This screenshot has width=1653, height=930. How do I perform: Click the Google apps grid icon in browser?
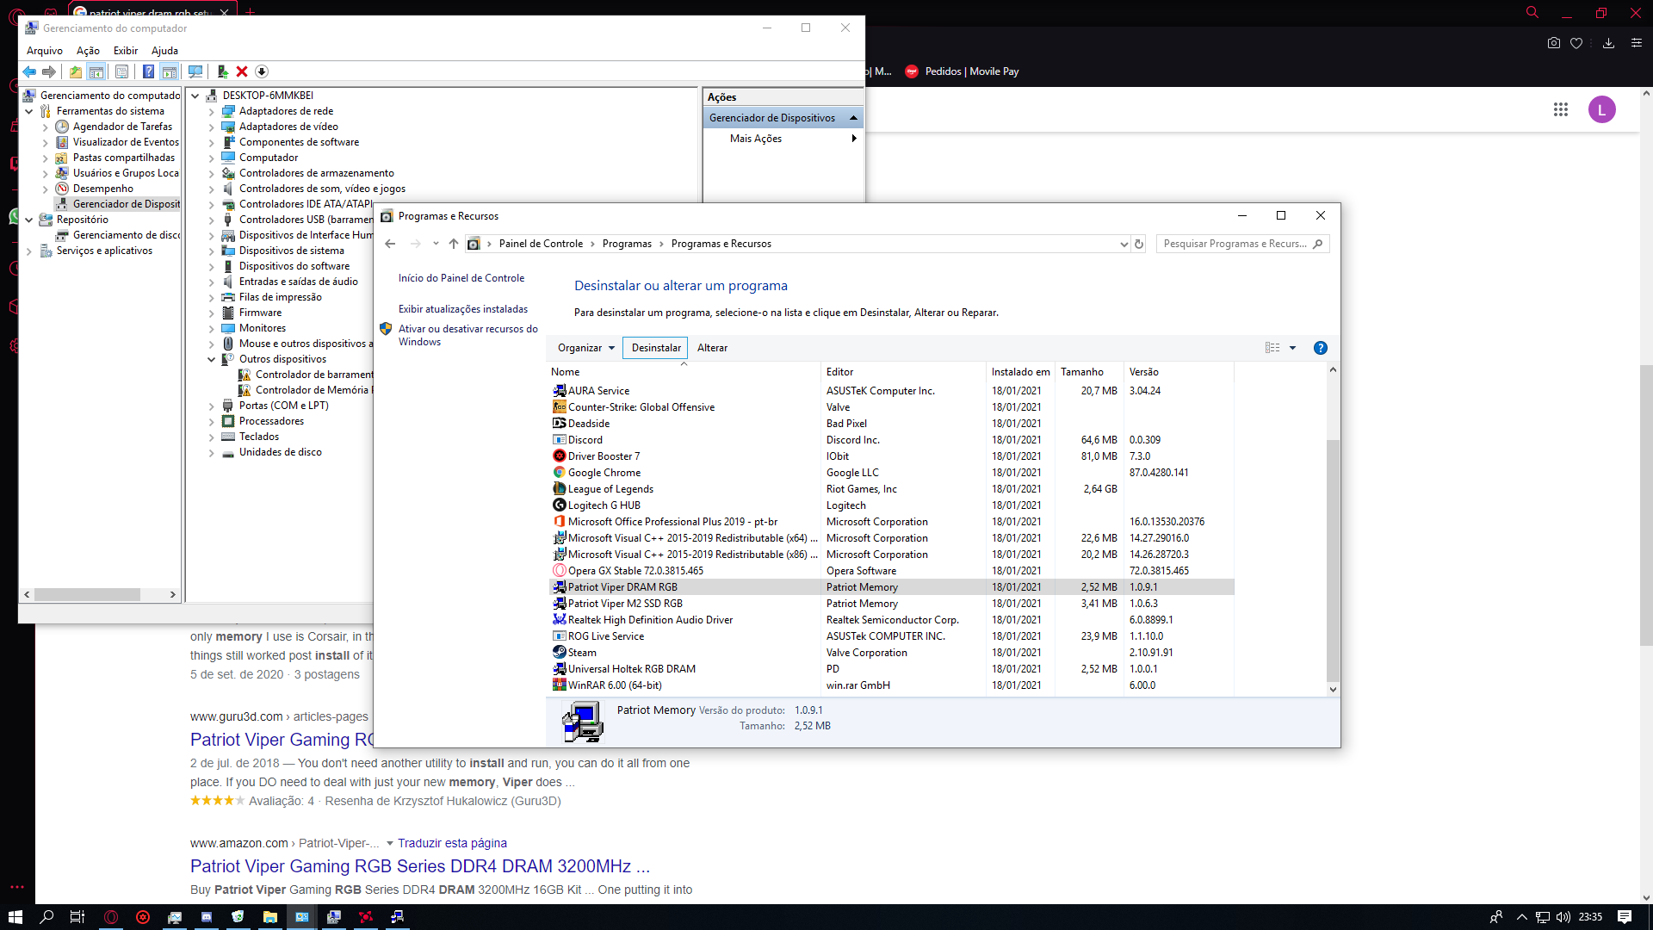tap(1561, 109)
